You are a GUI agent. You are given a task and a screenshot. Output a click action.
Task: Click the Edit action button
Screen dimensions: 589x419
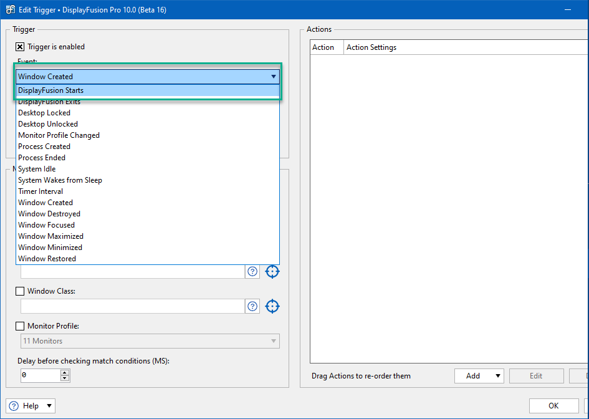(536, 376)
